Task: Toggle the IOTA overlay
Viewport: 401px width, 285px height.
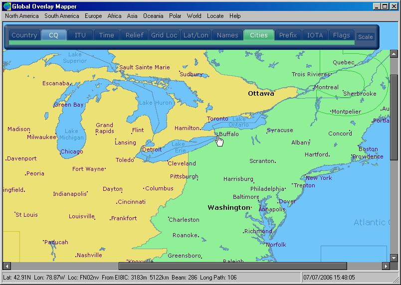Action: [x=315, y=35]
